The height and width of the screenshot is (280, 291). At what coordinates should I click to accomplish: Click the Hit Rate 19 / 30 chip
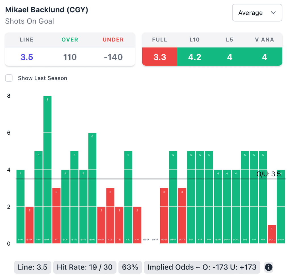(85, 267)
